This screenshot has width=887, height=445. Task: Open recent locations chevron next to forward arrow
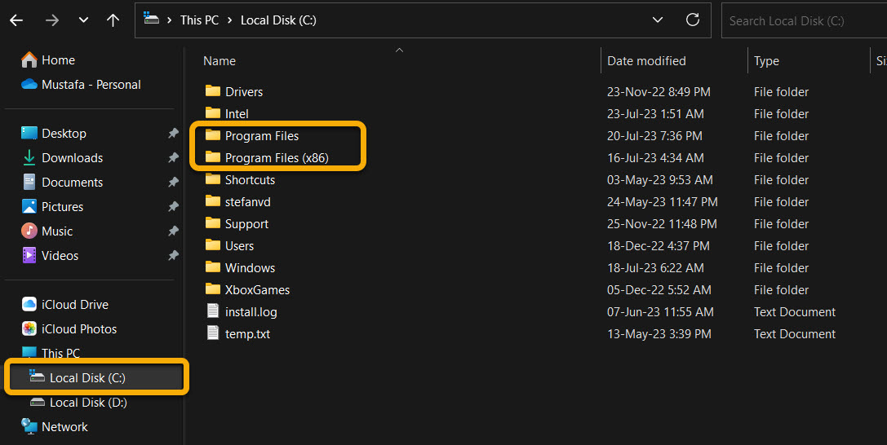(83, 20)
